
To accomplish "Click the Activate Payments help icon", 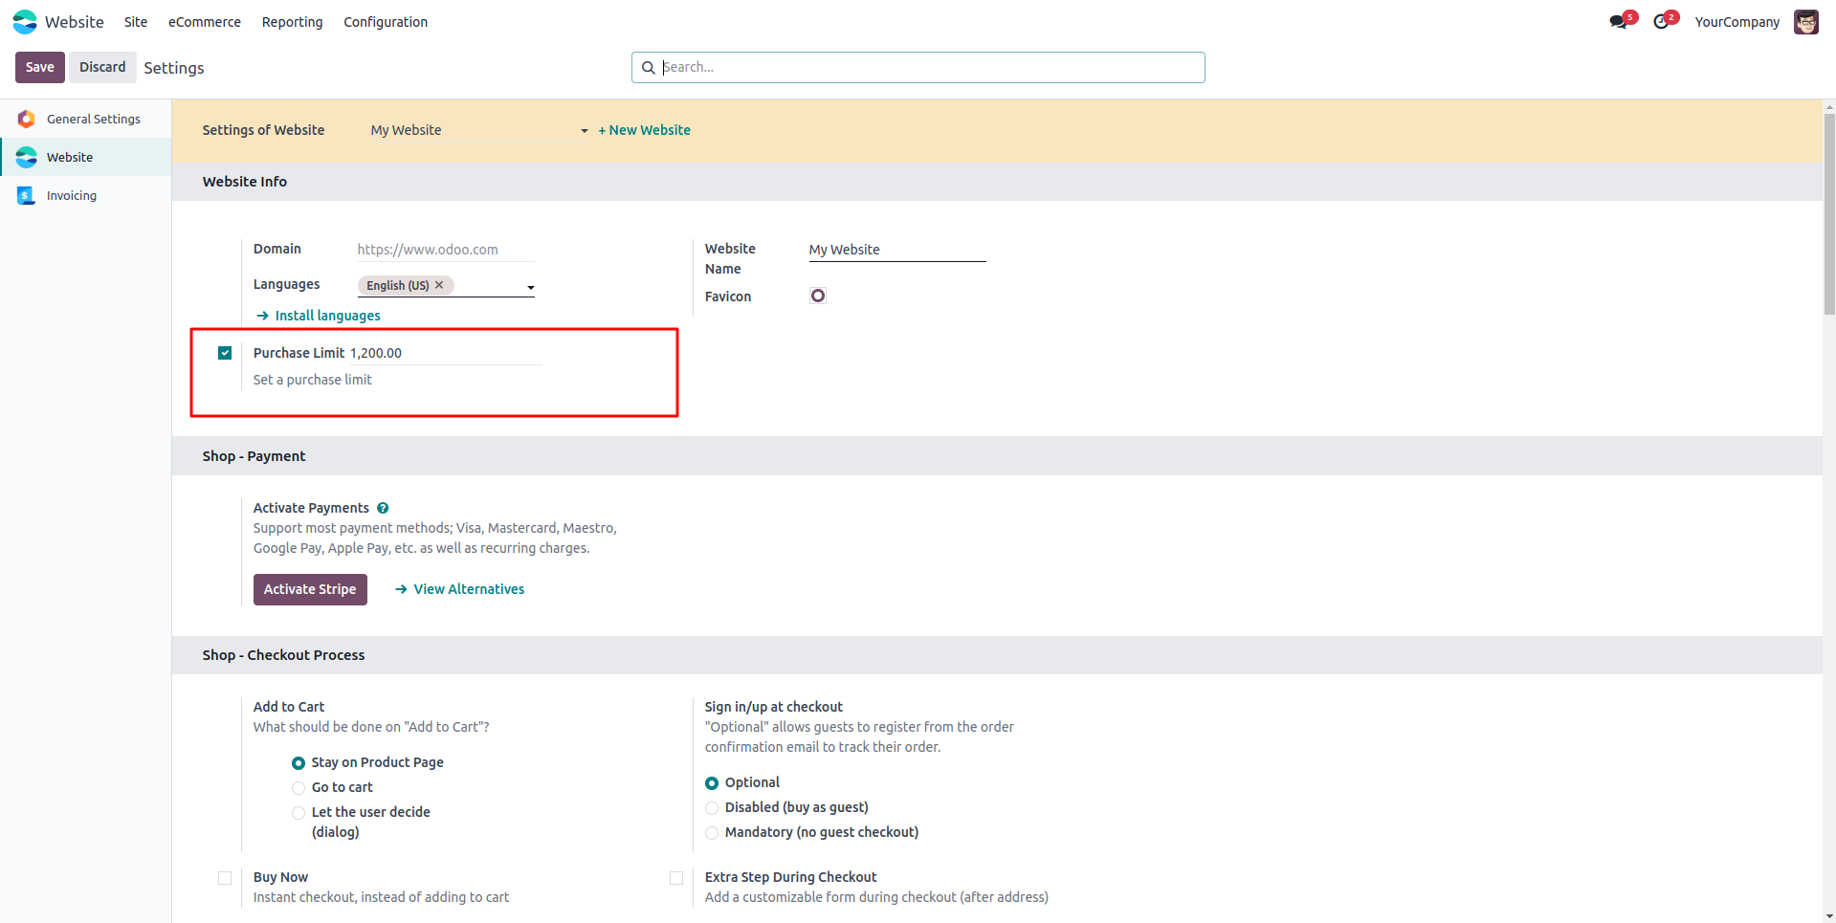I will pyautogui.click(x=383, y=508).
